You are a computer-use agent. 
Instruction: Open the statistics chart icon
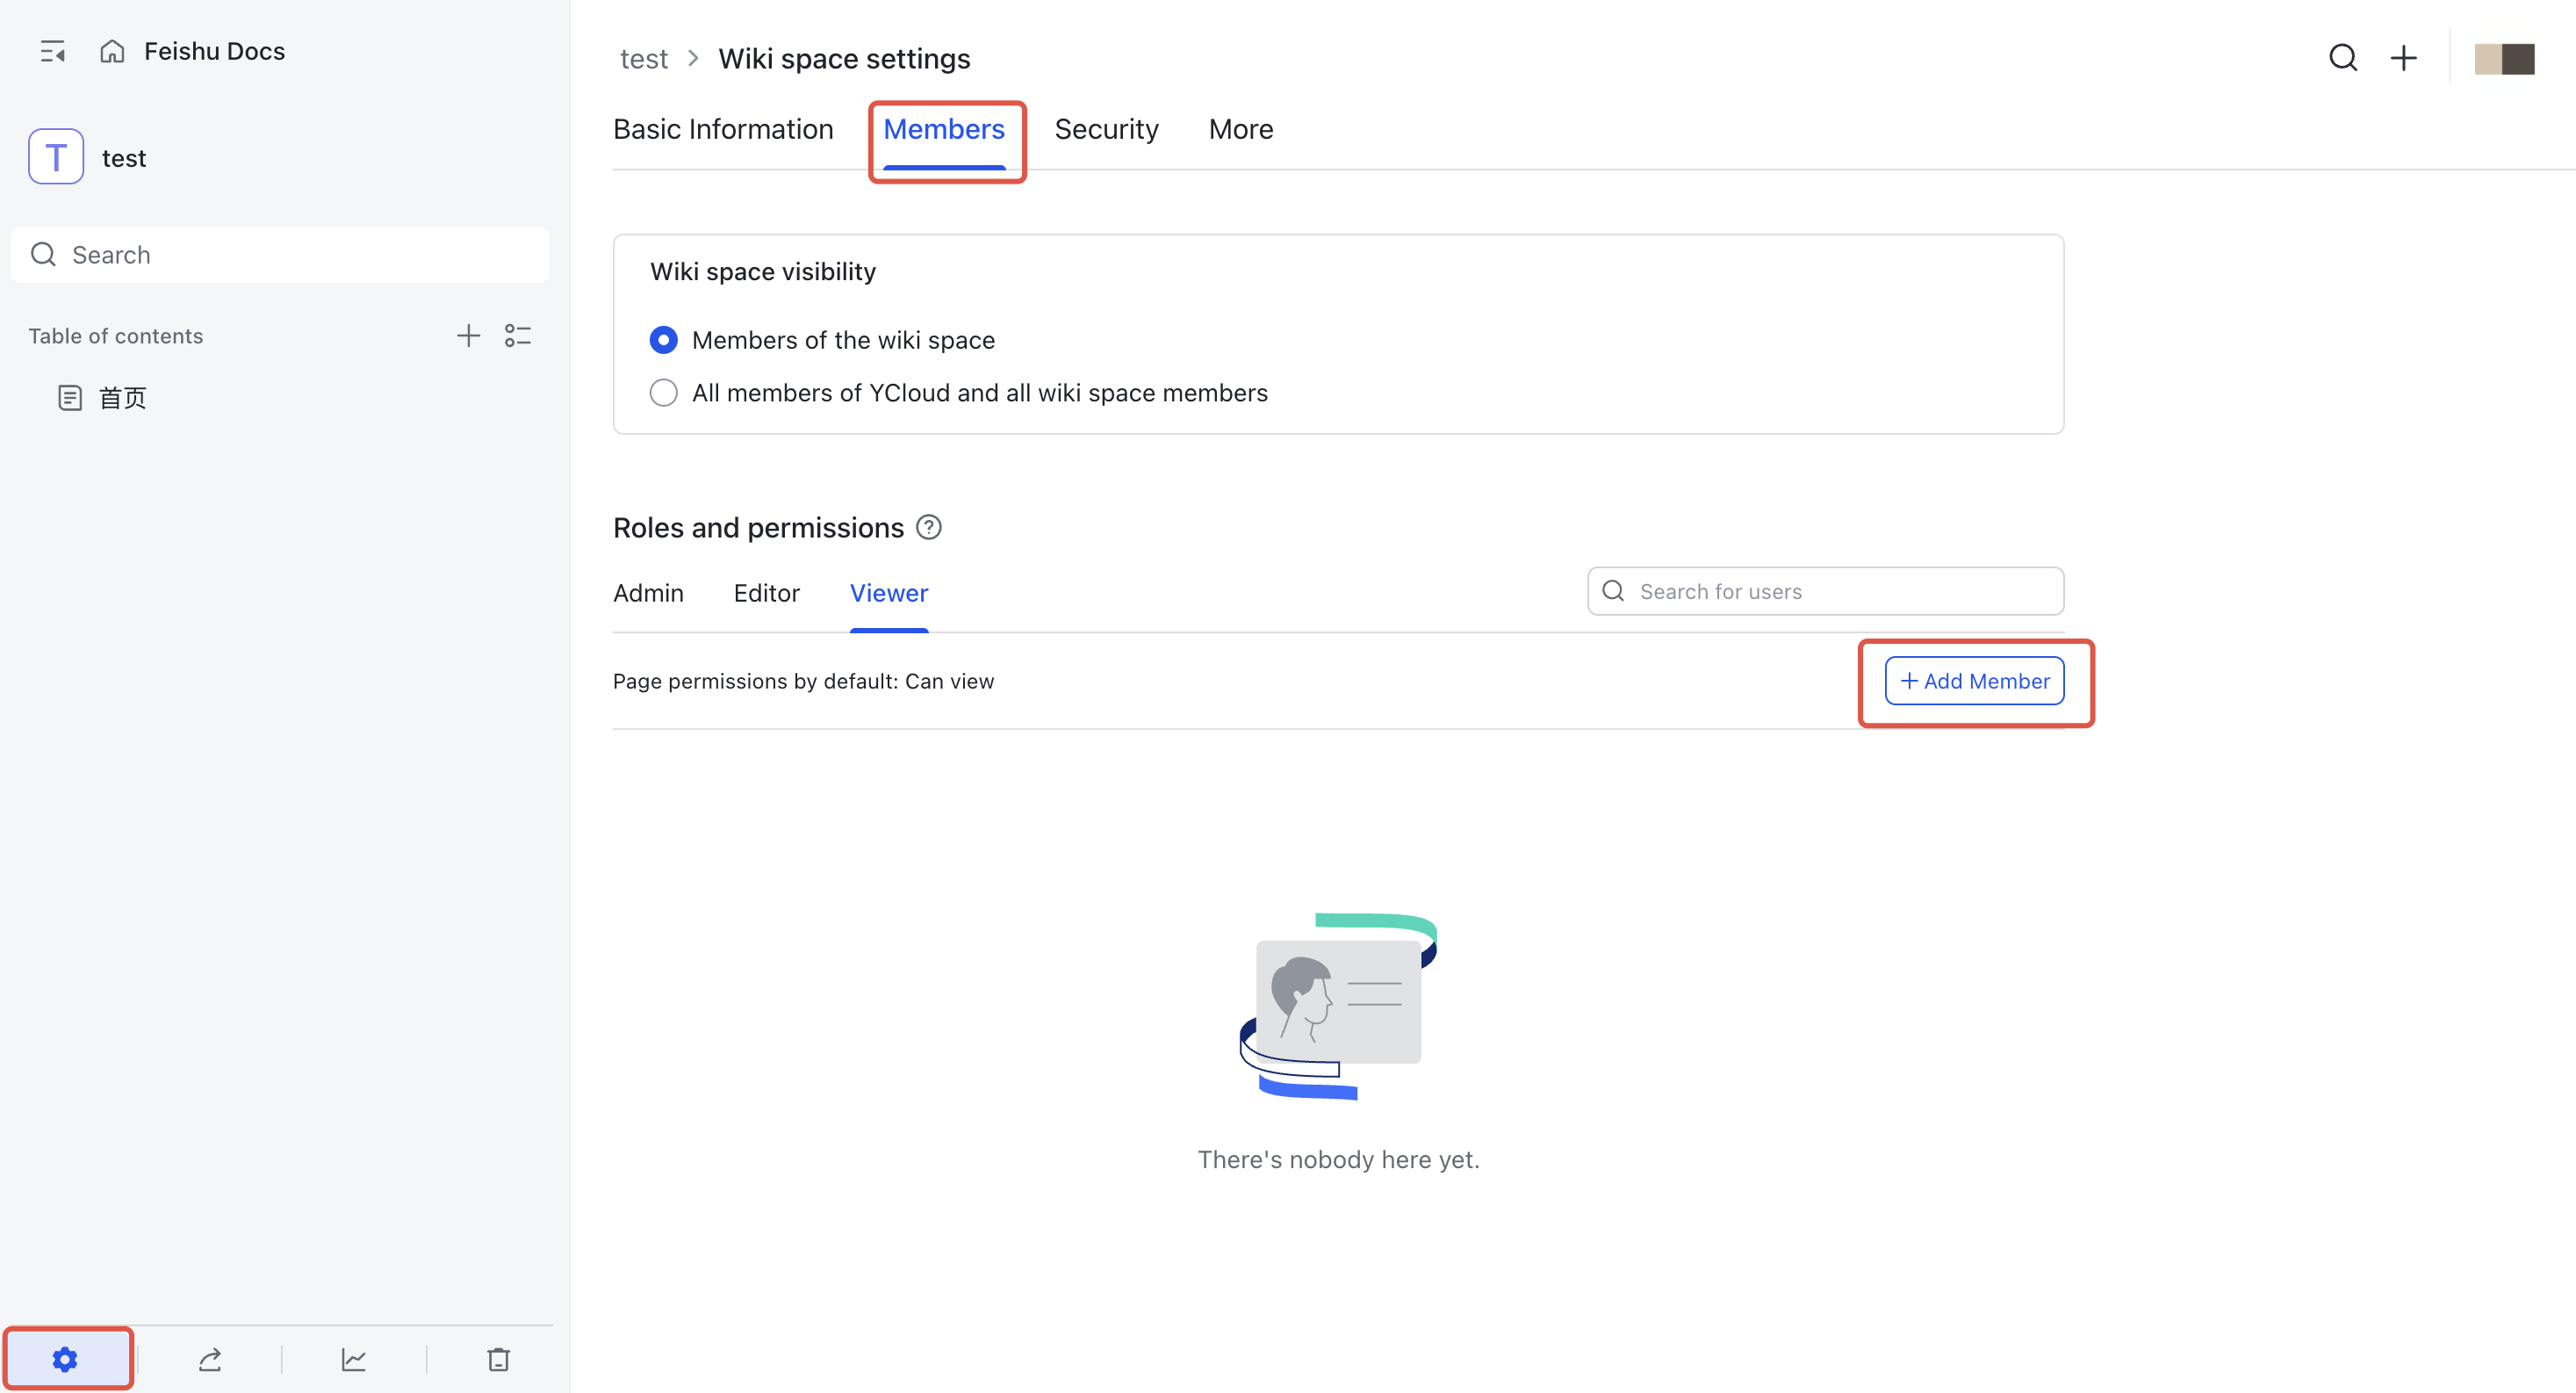coord(354,1359)
